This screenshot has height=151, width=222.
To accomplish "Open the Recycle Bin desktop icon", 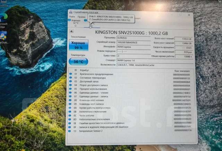I will click(x=4, y=3).
